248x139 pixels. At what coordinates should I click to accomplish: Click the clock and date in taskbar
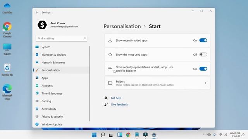tap(235, 135)
